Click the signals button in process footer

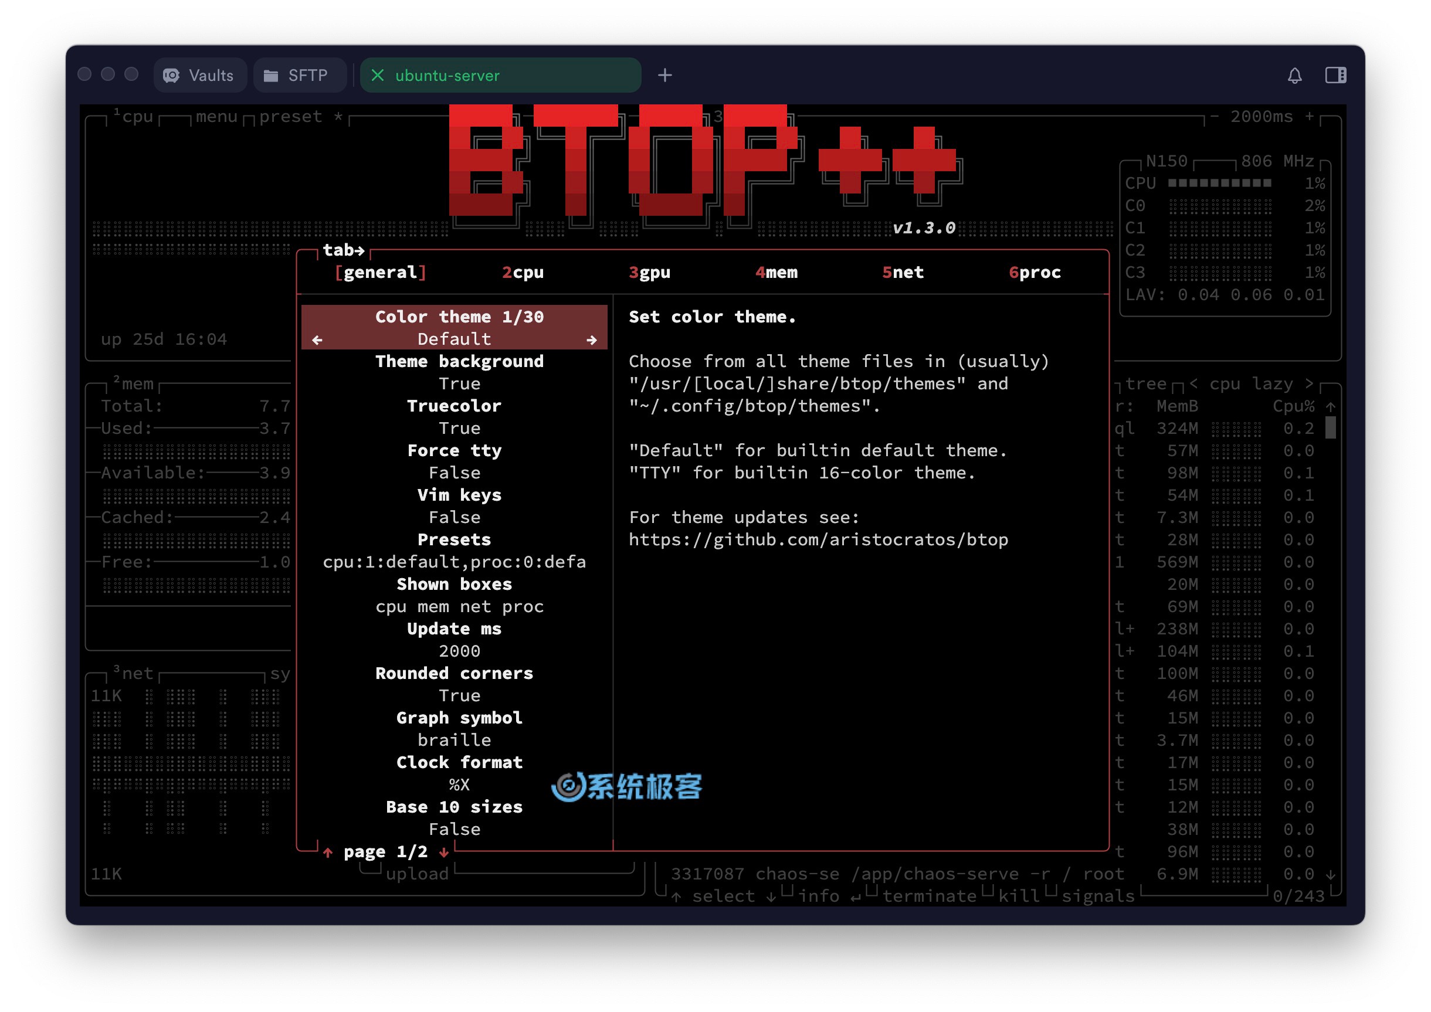(x=1098, y=896)
